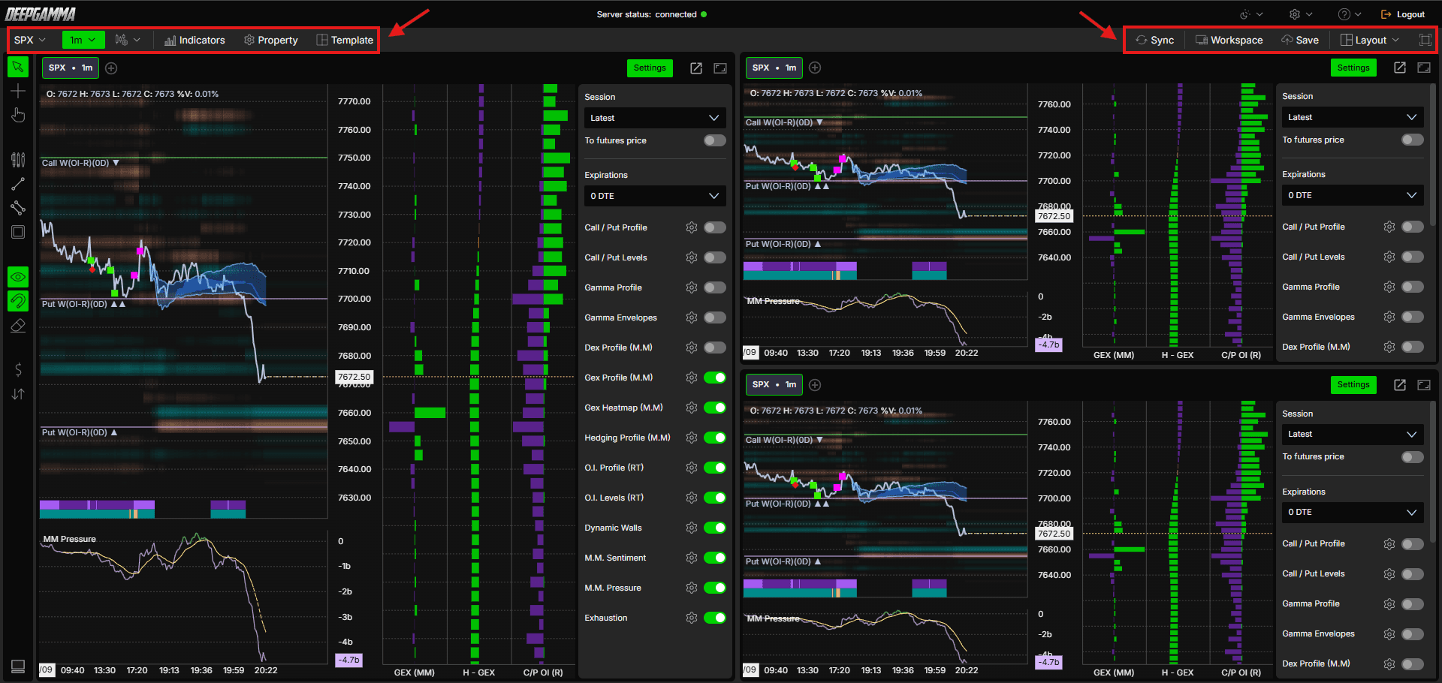The height and width of the screenshot is (683, 1442).
Task: Enable Gamma Envelopes toggle in left panel
Action: click(715, 317)
